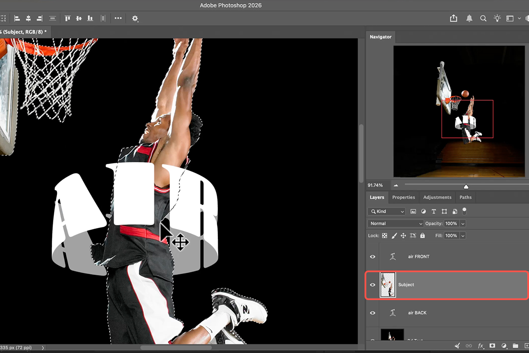529x353 pixels.
Task: Open the Fill slider dropdown arrow
Action: tap(462, 236)
